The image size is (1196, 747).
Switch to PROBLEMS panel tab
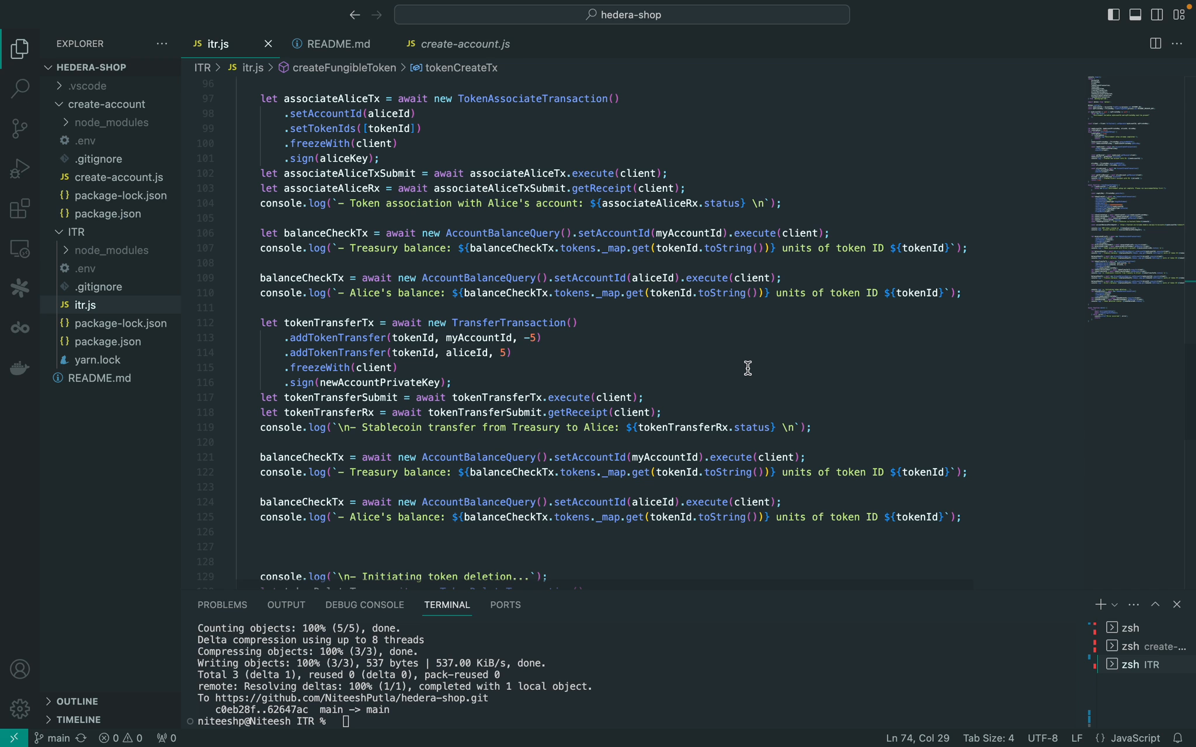222,605
